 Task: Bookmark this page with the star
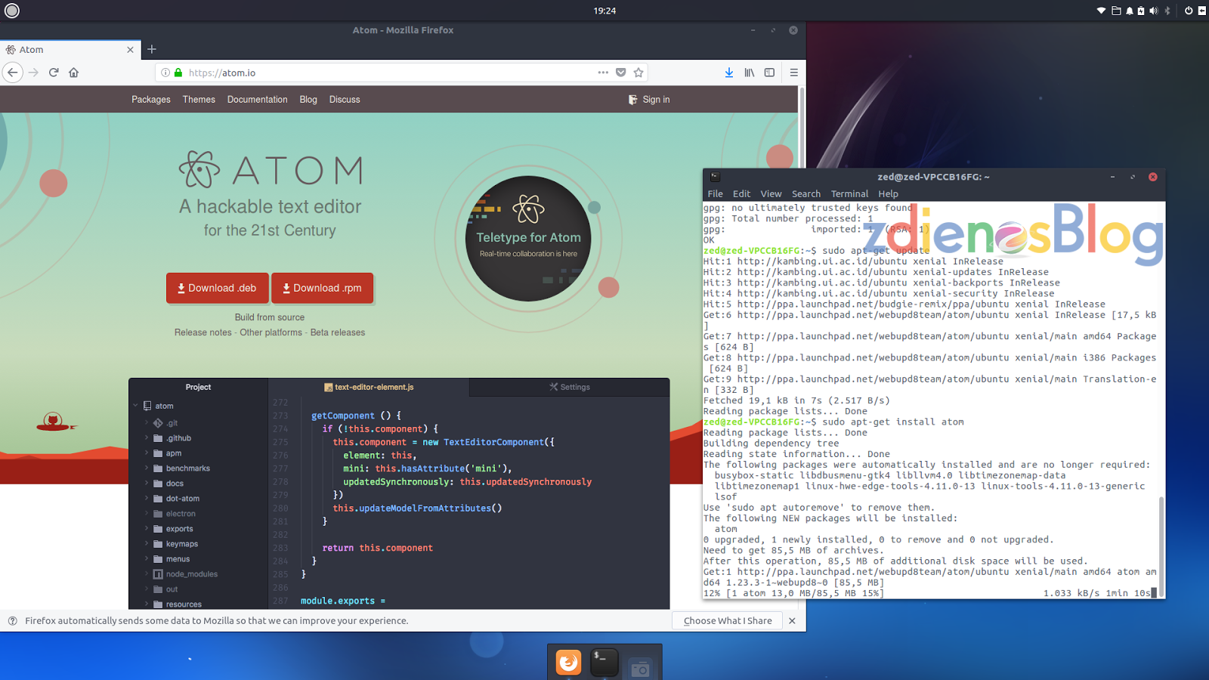pos(639,73)
